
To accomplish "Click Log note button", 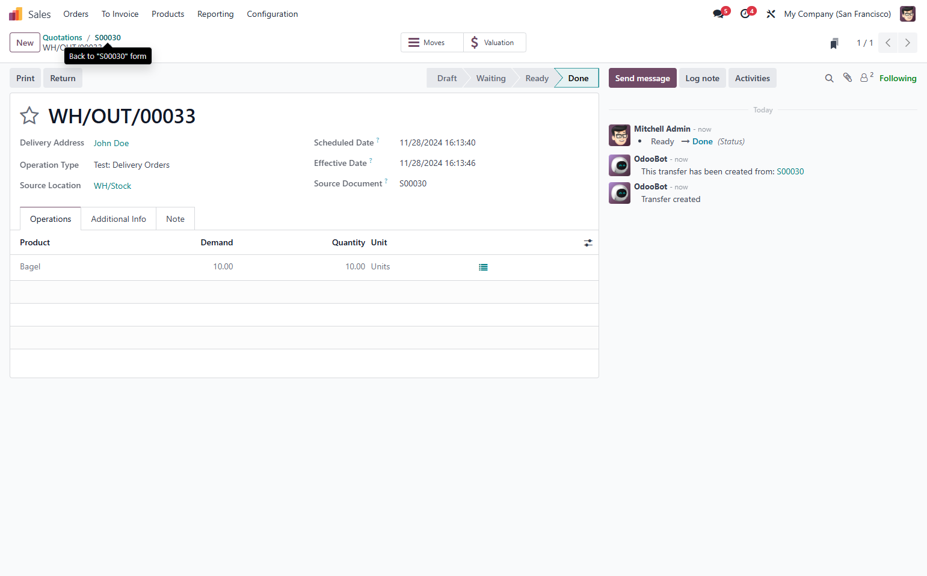I will click(x=702, y=78).
